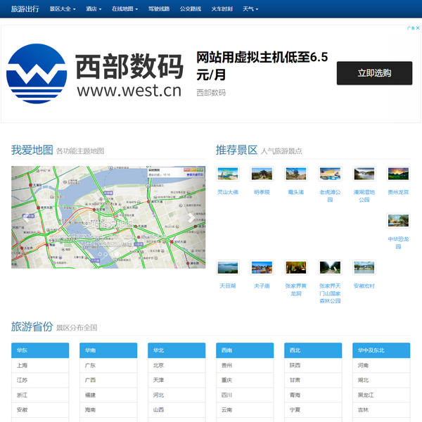The image size is (422, 422).
Task: Go to next slide in map carousel
Action: [x=191, y=217]
